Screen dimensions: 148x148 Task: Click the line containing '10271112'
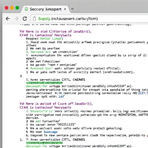coord(51,125)
